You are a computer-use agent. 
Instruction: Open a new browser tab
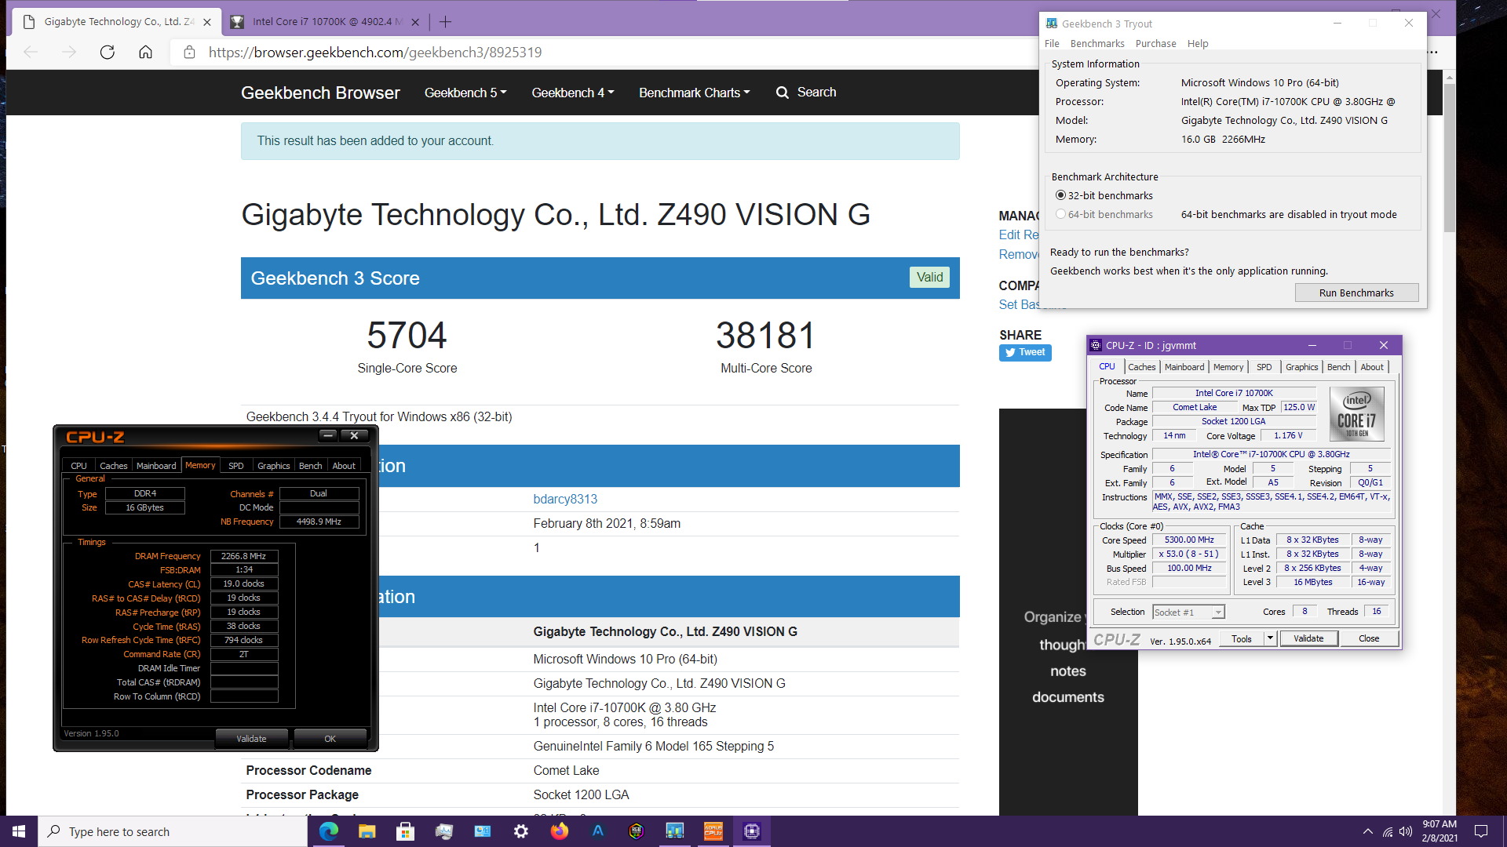click(x=445, y=22)
